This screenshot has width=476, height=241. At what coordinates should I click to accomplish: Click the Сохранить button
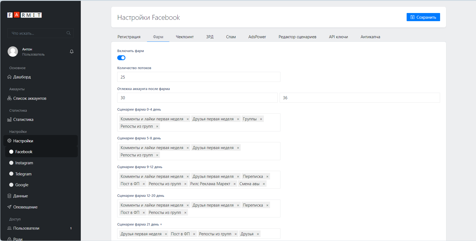click(423, 17)
